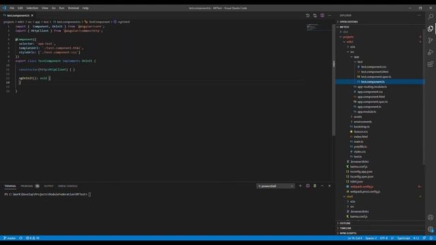Split the terminal pane
This screenshot has width=436, height=245.
click(307, 186)
